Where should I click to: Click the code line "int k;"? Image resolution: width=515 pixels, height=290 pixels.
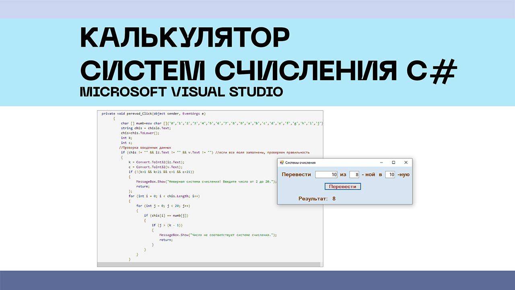point(126,138)
